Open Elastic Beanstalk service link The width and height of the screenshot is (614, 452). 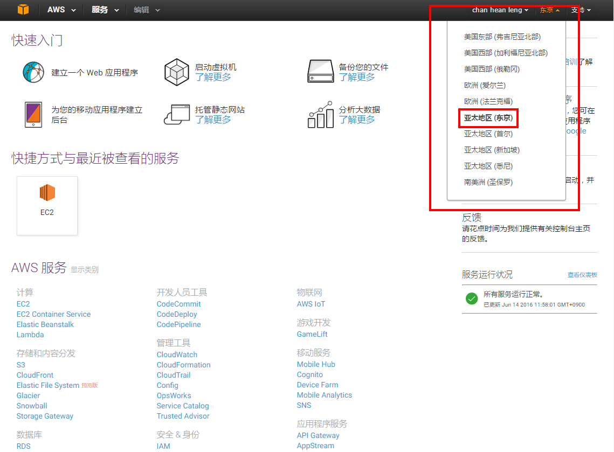click(x=45, y=324)
